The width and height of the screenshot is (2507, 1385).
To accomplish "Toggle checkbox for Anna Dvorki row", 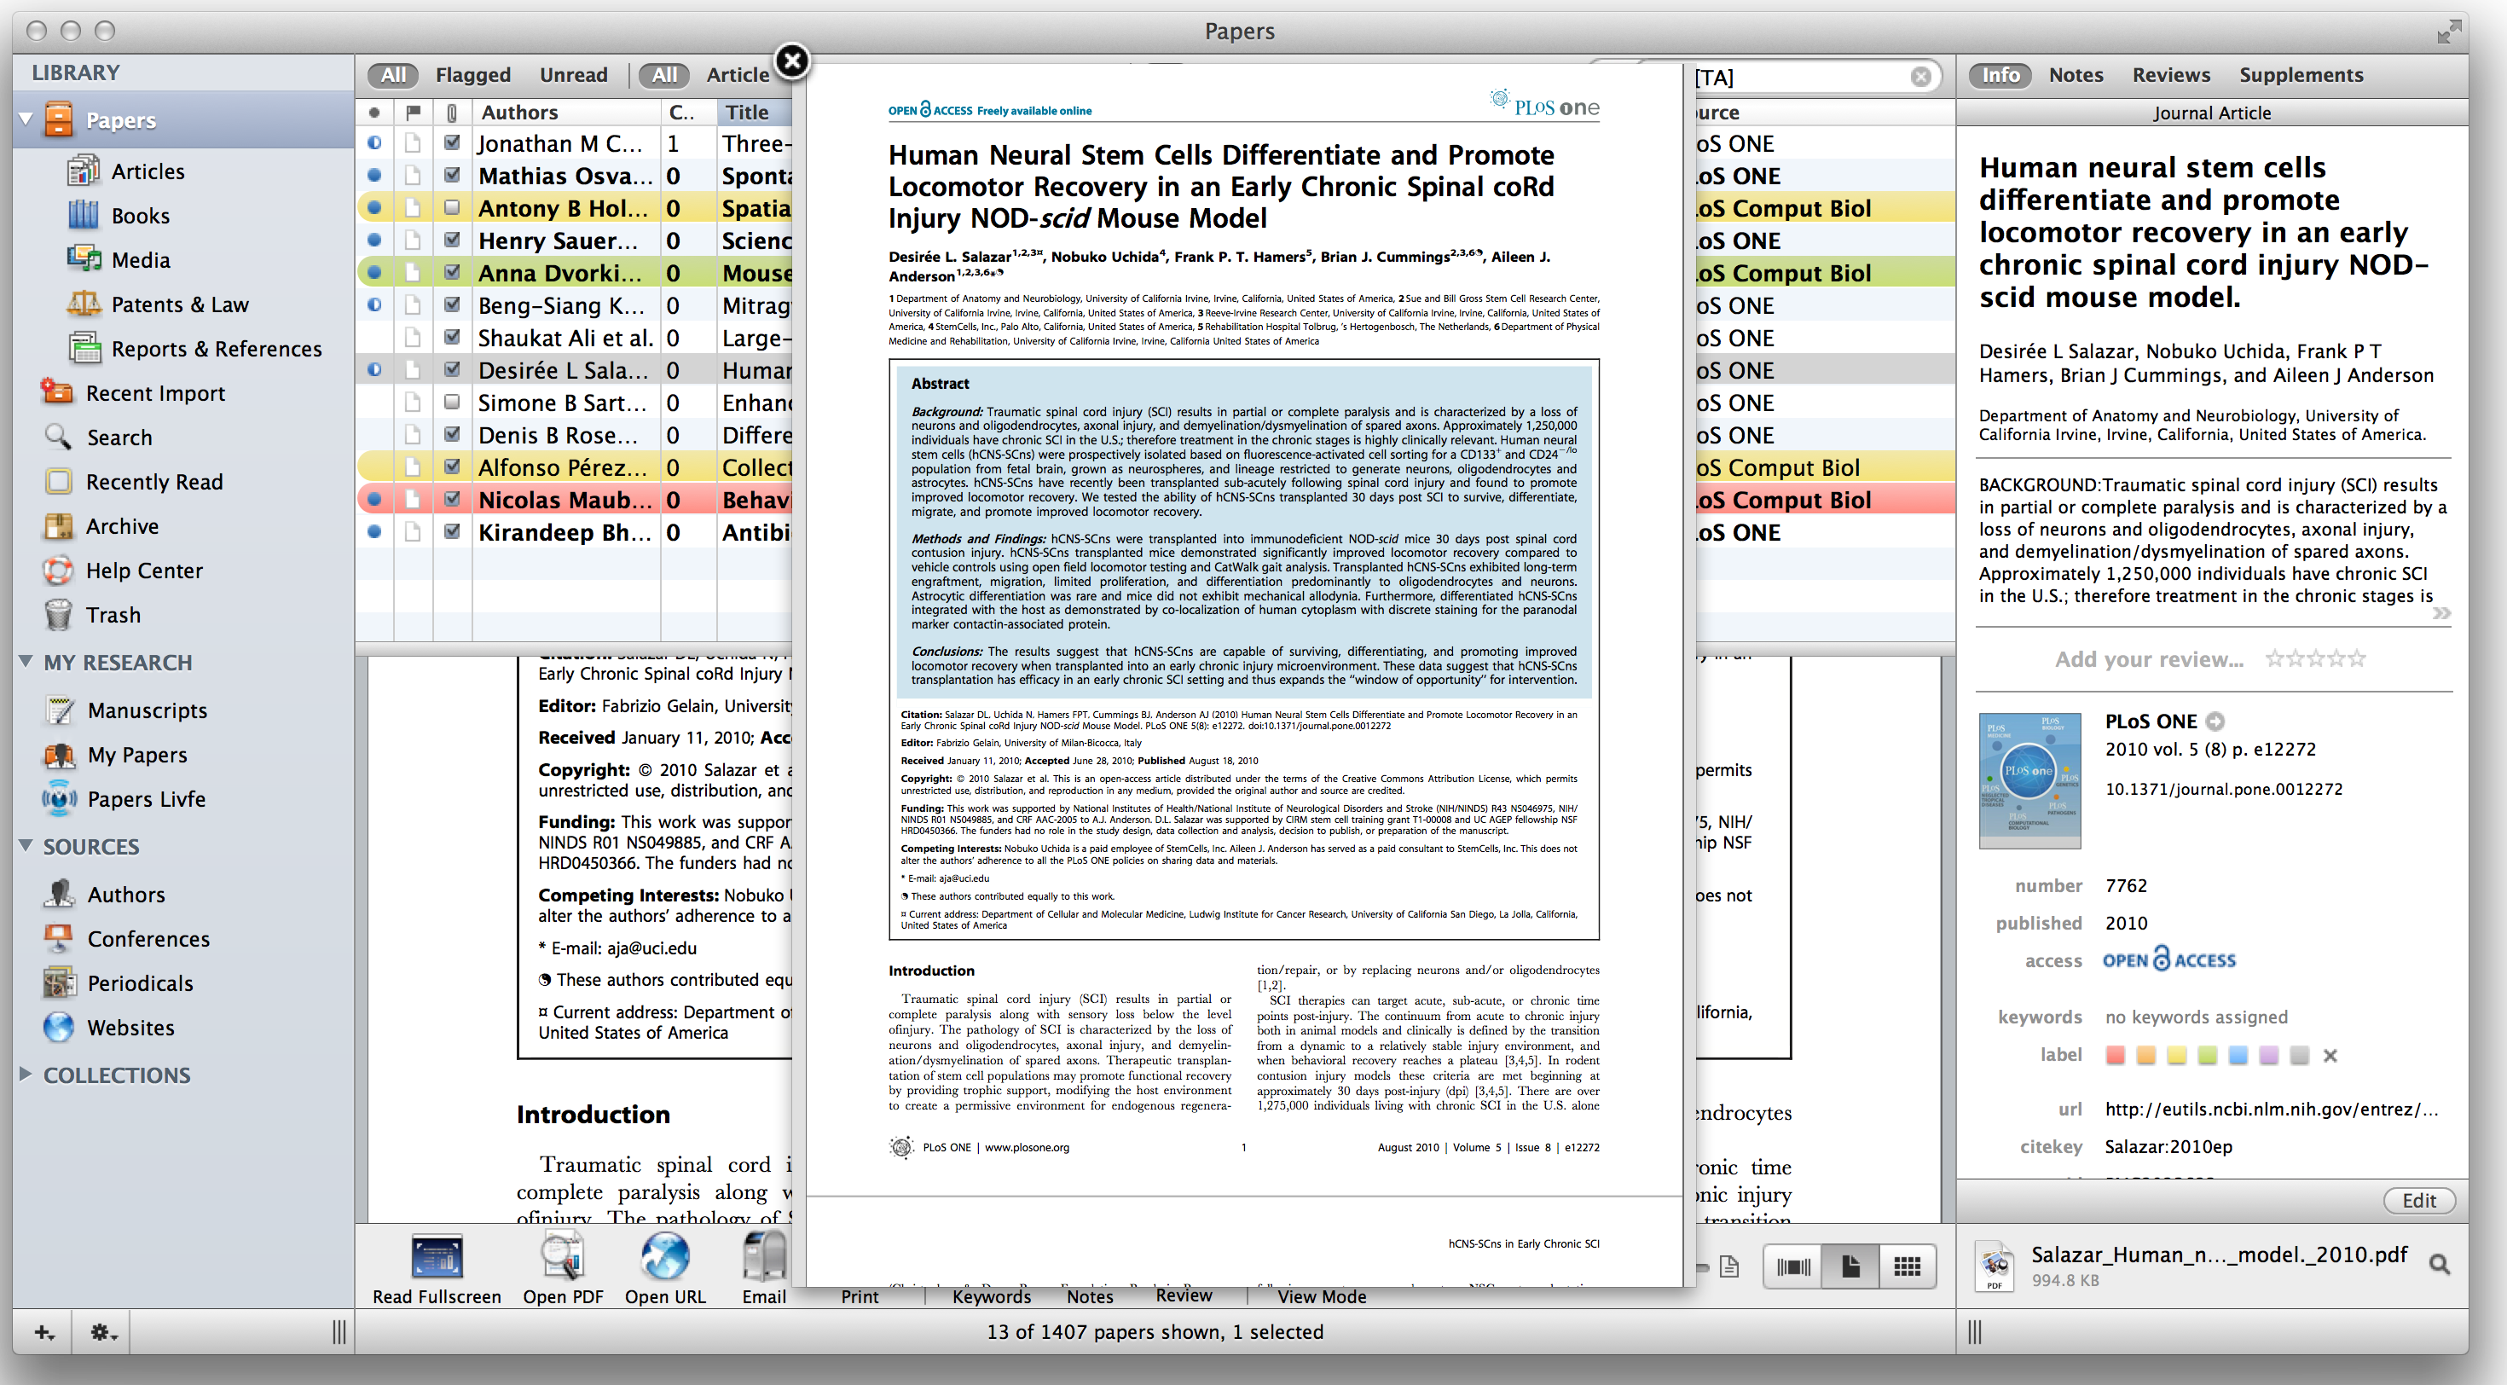I will 452,273.
